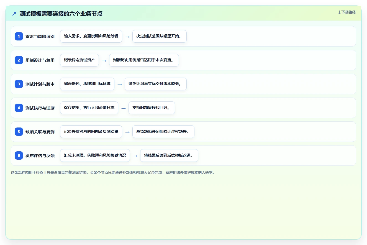Viewport: 367px width, 245px height.
Task: Click the arrow after 绑定迭代、构建和目标环境
Action: [120, 84]
